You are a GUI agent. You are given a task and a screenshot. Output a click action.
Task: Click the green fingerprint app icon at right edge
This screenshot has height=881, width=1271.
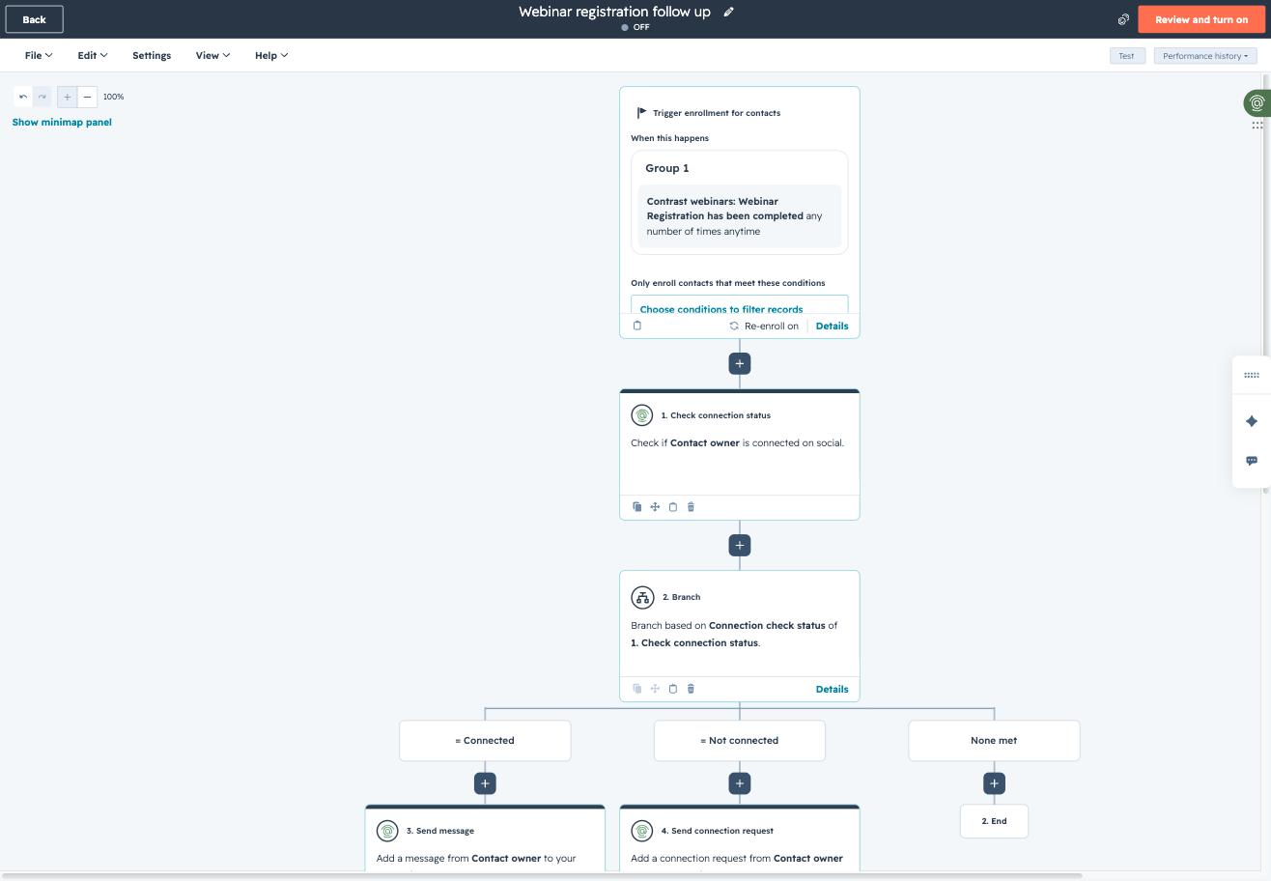click(1257, 102)
